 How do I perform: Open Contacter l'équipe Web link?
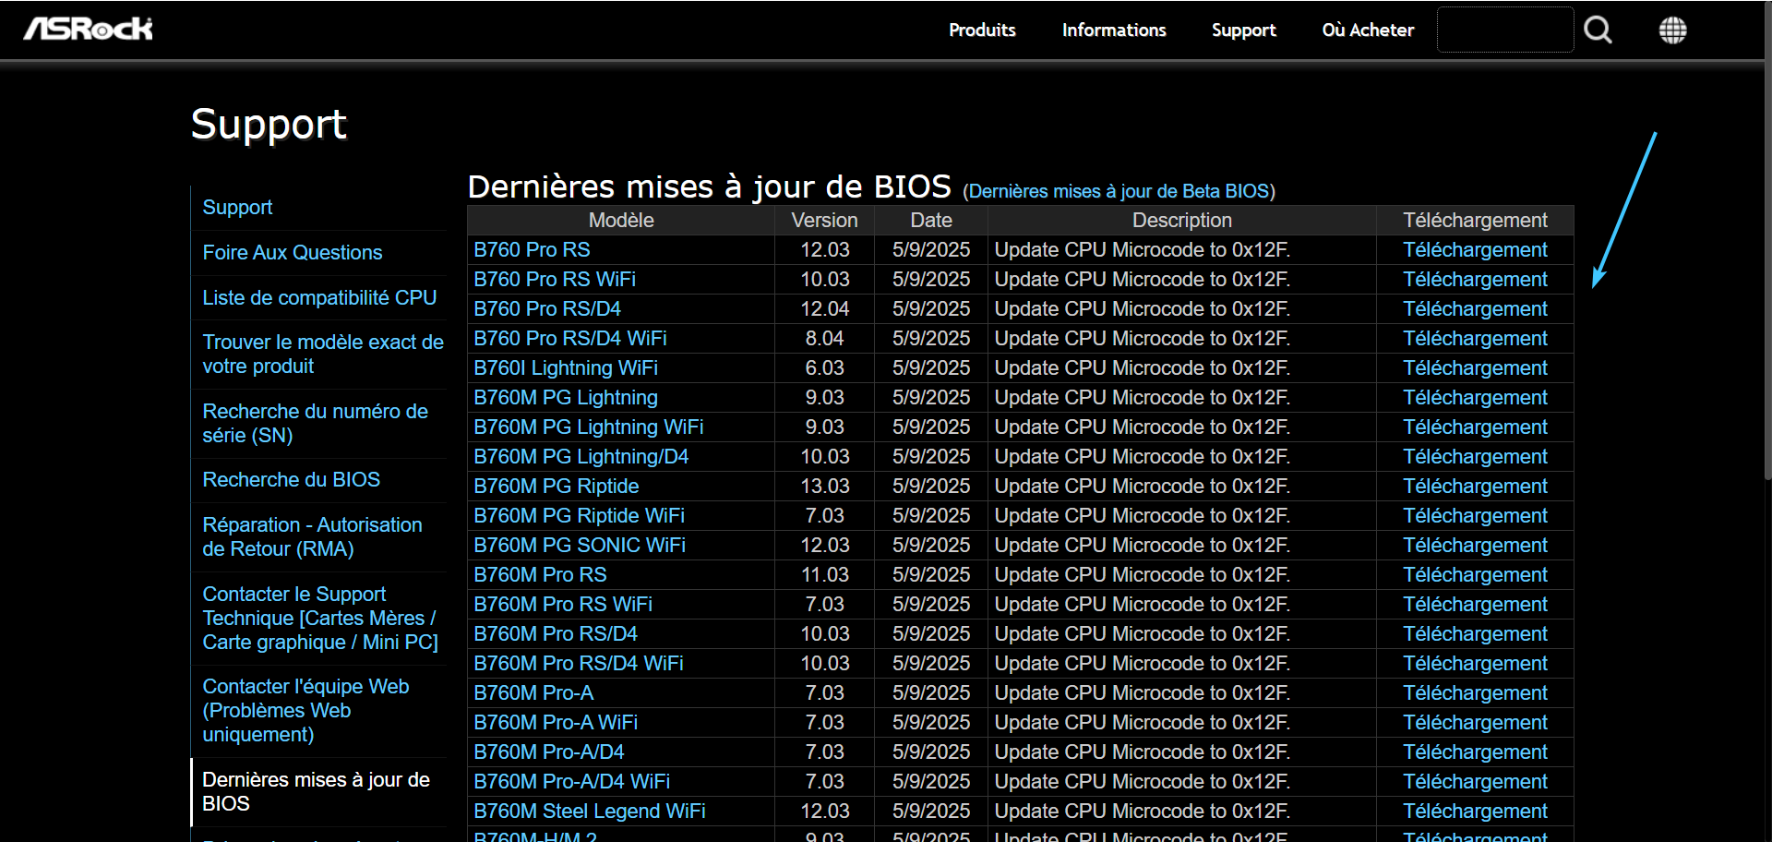pyautogui.click(x=305, y=711)
